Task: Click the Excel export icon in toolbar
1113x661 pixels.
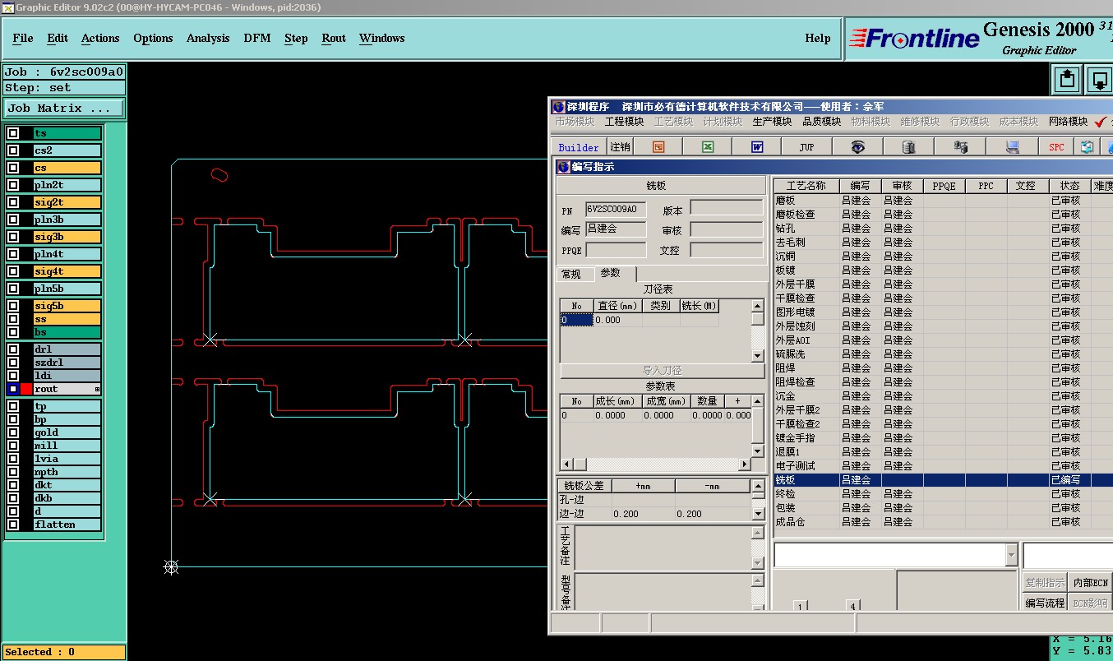Action: point(707,147)
